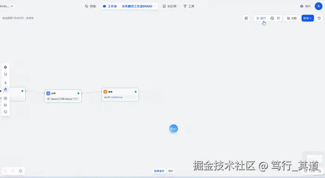The height and width of the screenshot is (178, 325).
Task: Open the run history clock icon beside 运行
Action: (x=272, y=18)
